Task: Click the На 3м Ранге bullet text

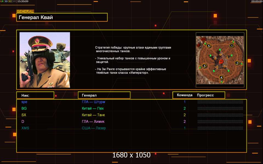Action: 131,71
